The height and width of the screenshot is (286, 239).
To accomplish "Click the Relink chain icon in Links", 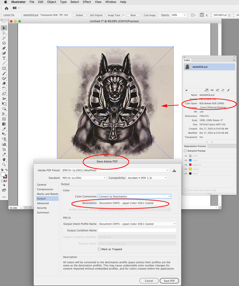I will [212, 90].
